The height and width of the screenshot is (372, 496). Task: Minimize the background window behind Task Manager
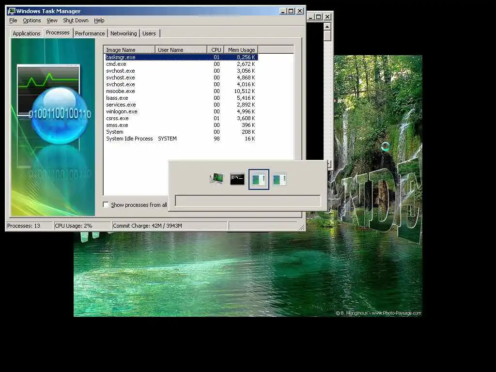click(x=310, y=17)
